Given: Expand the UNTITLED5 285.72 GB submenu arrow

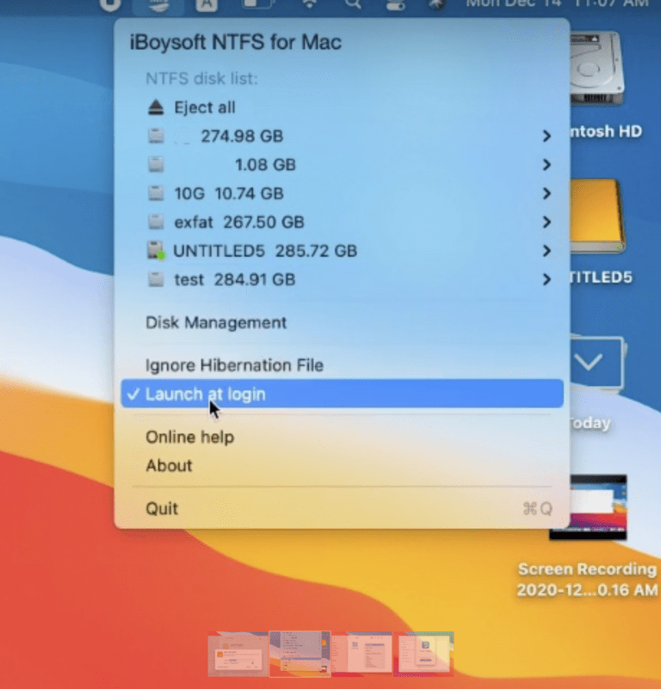Looking at the screenshot, I should coord(547,251).
